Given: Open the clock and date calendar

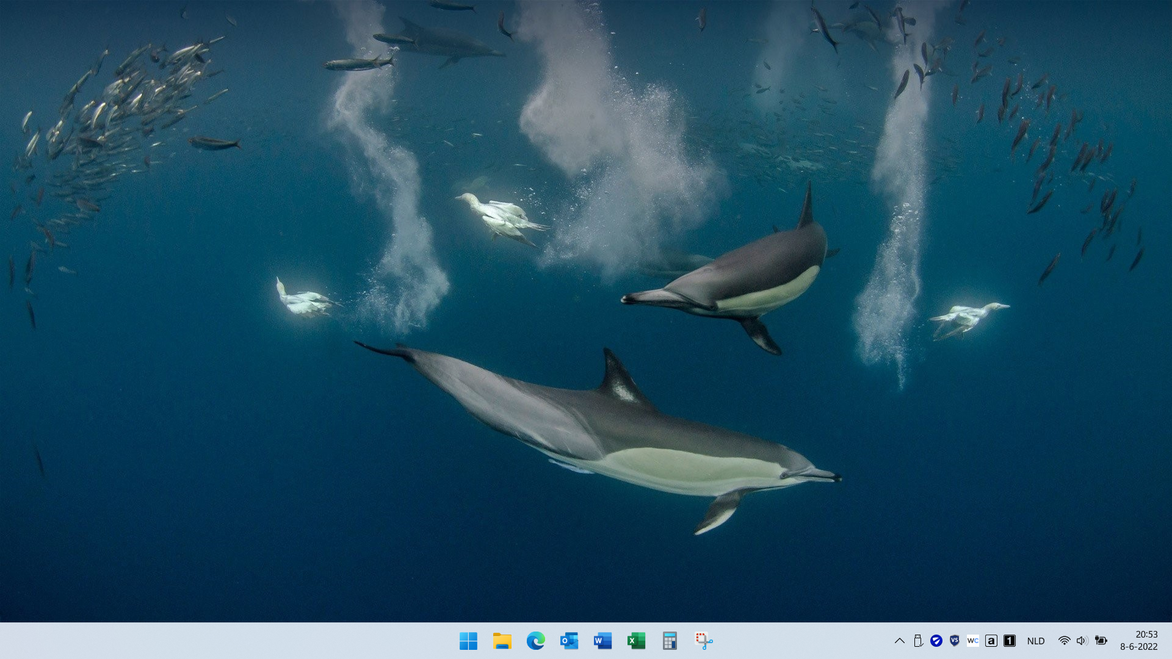Looking at the screenshot, I should click(1138, 641).
